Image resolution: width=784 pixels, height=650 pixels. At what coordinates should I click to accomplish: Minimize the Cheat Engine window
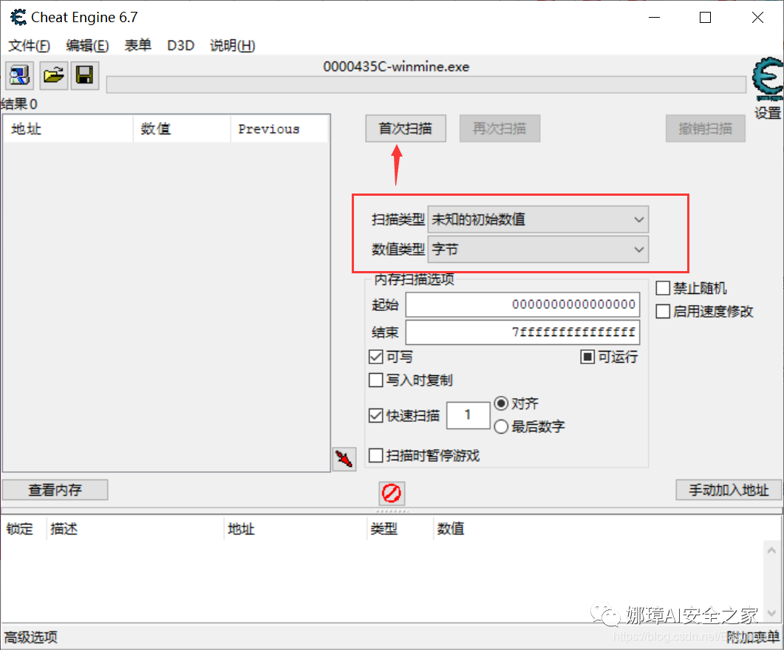click(x=654, y=18)
